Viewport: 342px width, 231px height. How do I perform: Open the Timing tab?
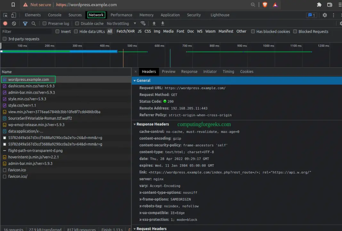[x=228, y=72]
